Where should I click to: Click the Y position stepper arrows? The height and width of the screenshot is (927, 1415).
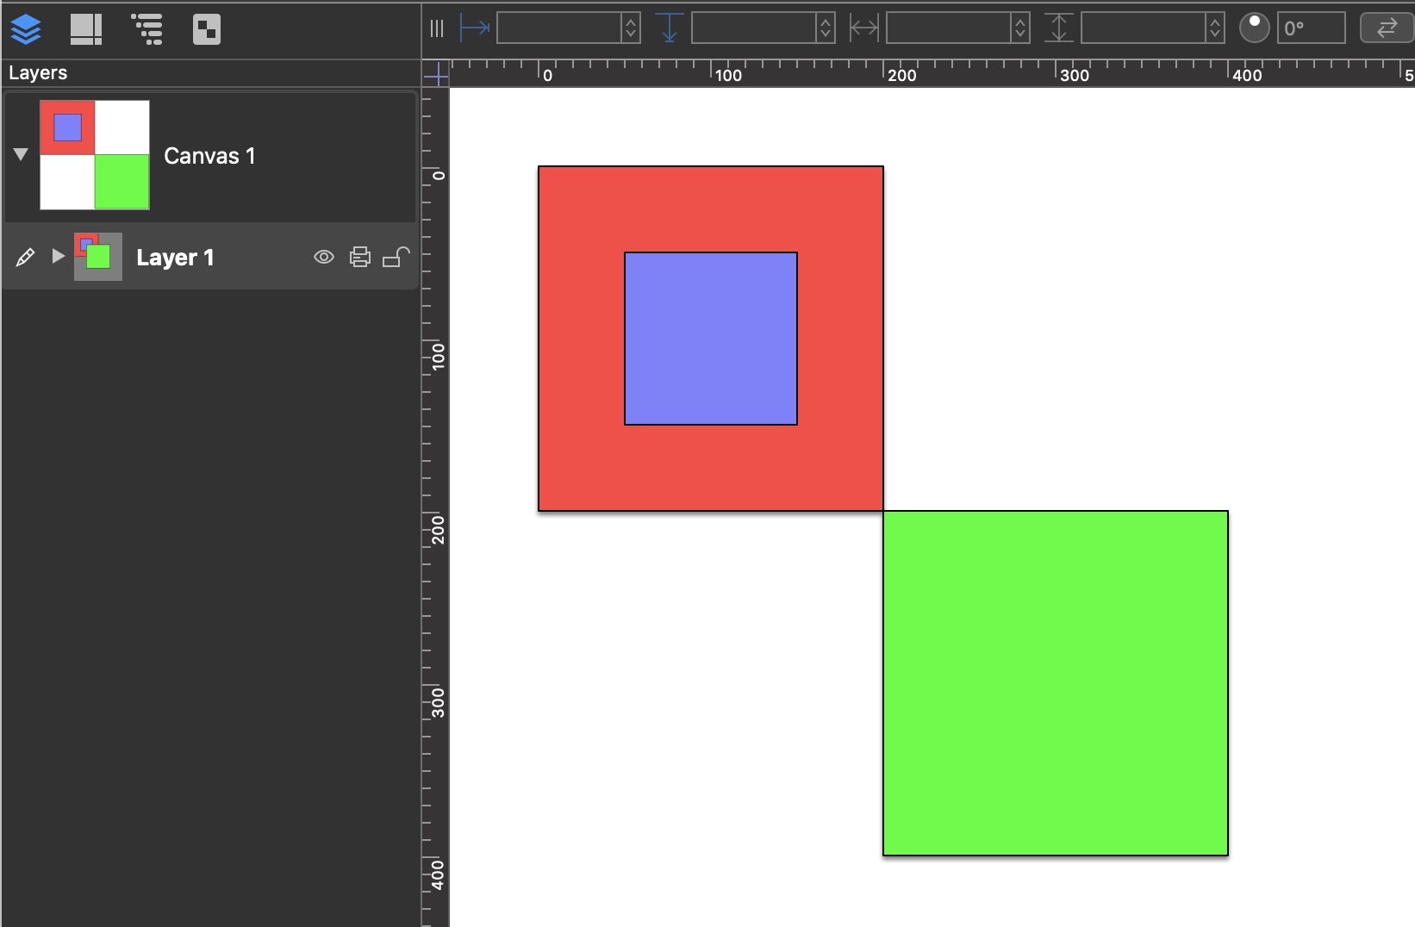tap(826, 28)
